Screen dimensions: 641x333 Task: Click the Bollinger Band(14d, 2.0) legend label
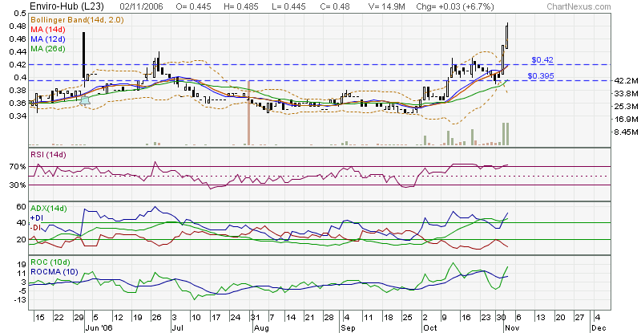77,20
